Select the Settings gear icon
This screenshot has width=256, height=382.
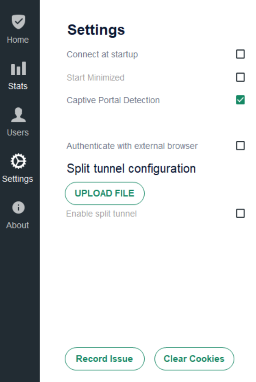tap(18, 162)
